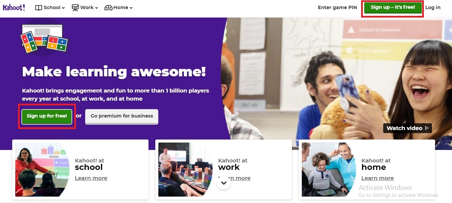Select Go premium for business
Image resolution: width=452 pixels, height=203 pixels.
122,116
